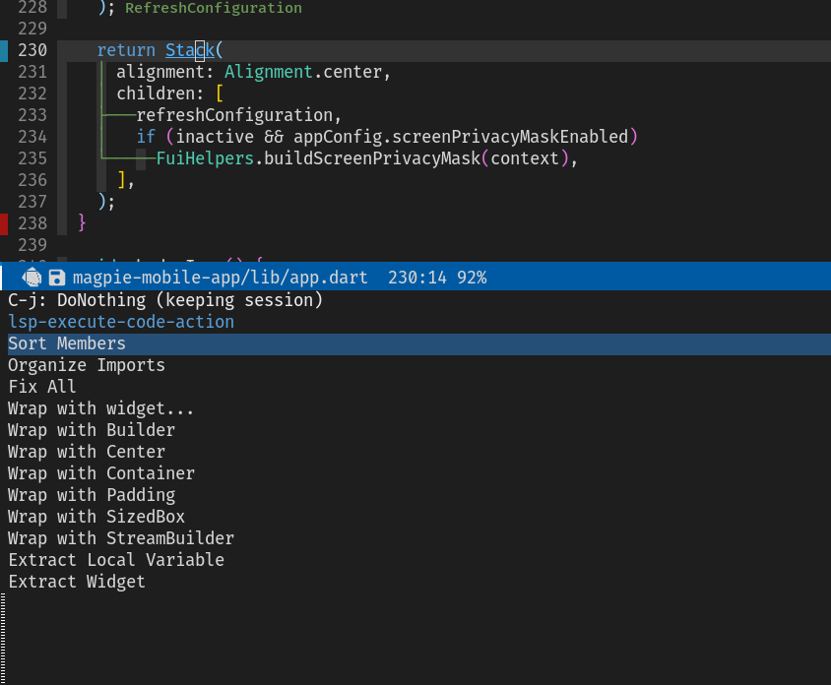Viewport: 831px width, 685px height.
Task: Click line number 237 in the gutter
Action: (32, 202)
